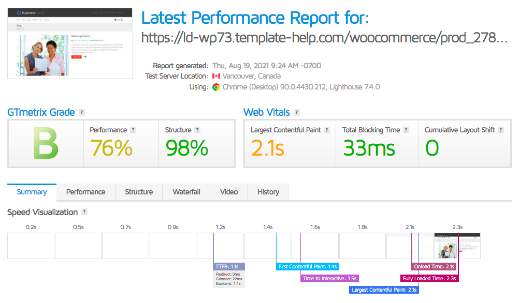520x303 pixels.
Task: Click help icon beside Performance score
Action: tap(133, 130)
